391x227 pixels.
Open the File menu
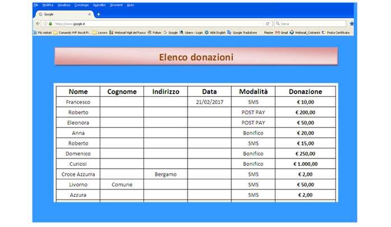[36, 4]
